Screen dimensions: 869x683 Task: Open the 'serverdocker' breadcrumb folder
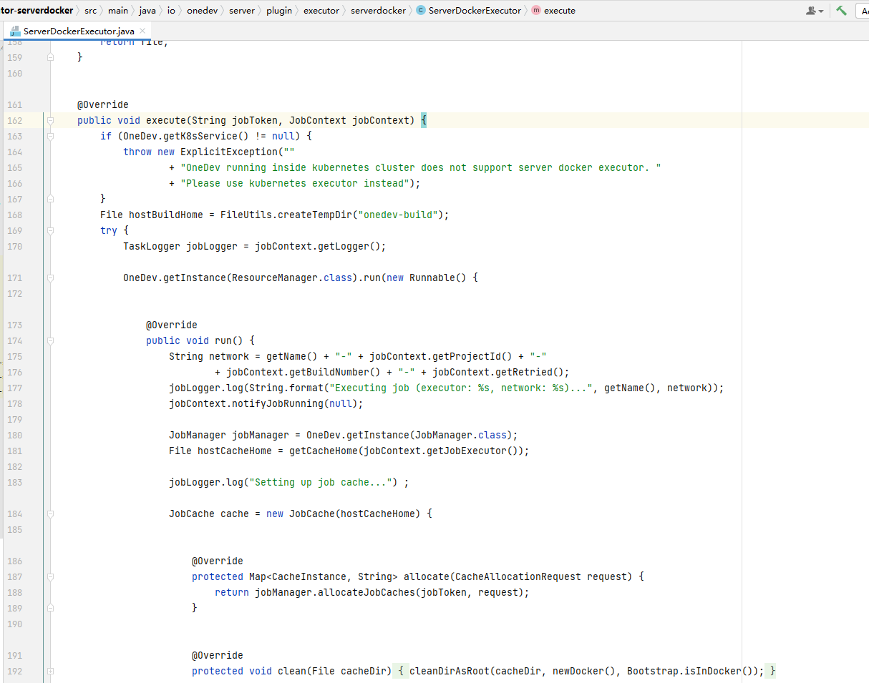pos(379,11)
